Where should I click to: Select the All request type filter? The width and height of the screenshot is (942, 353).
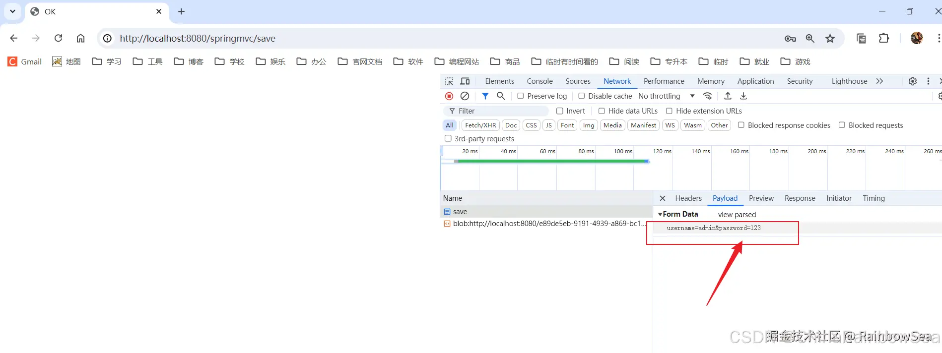click(x=450, y=125)
